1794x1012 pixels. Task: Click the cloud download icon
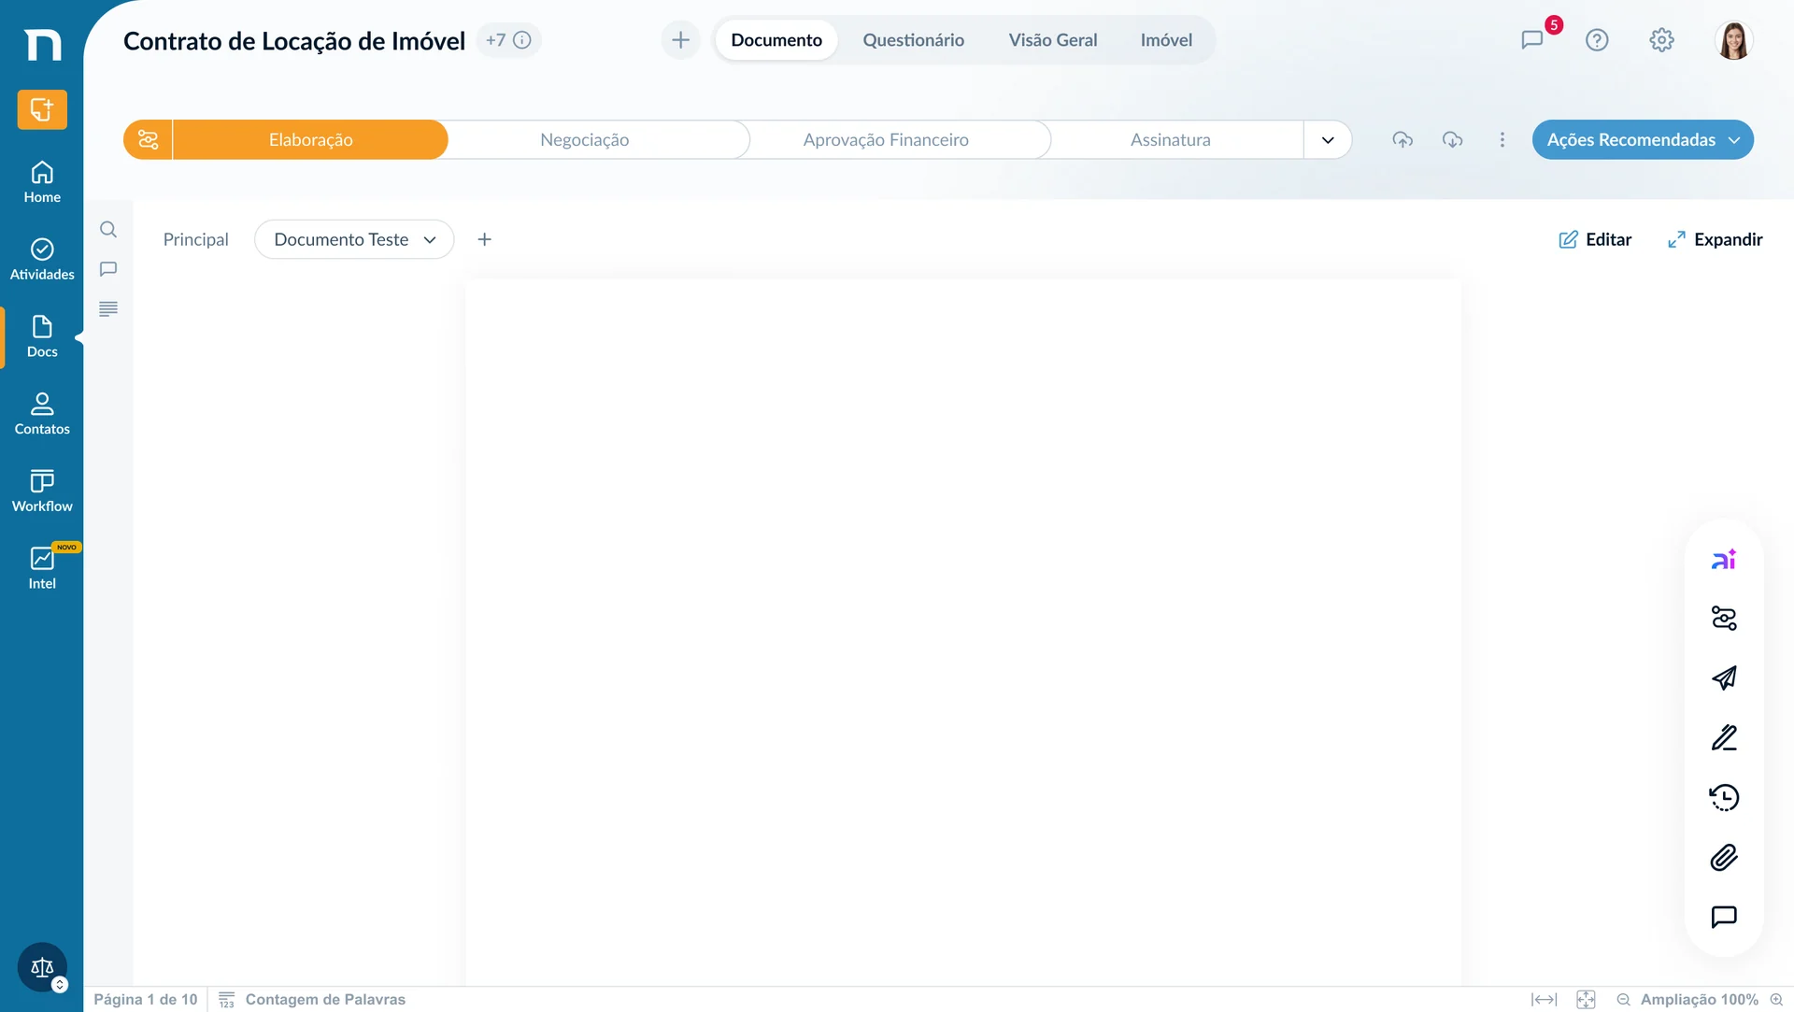[x=1452, y=139]
